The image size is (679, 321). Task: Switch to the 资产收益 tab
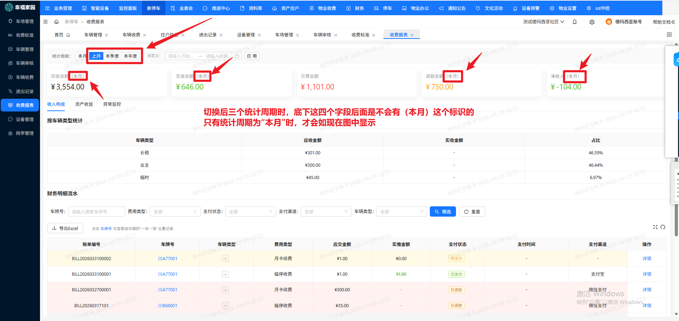[84, 104]
